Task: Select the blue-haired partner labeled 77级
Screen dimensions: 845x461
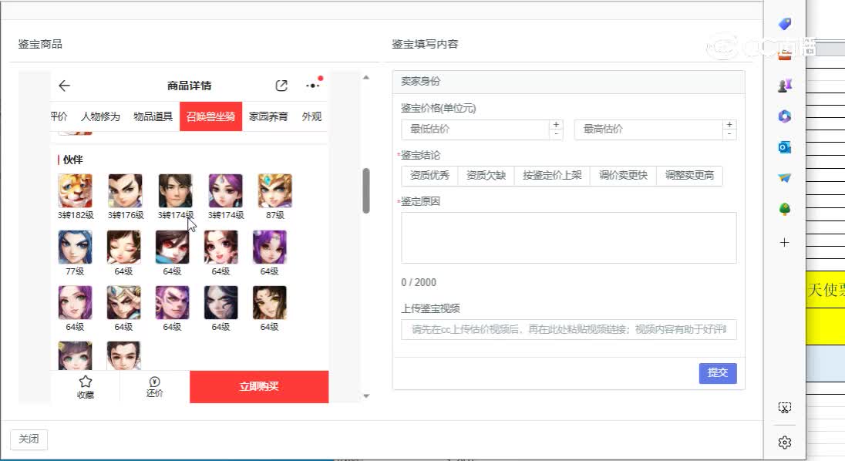Action: point(75,247)
